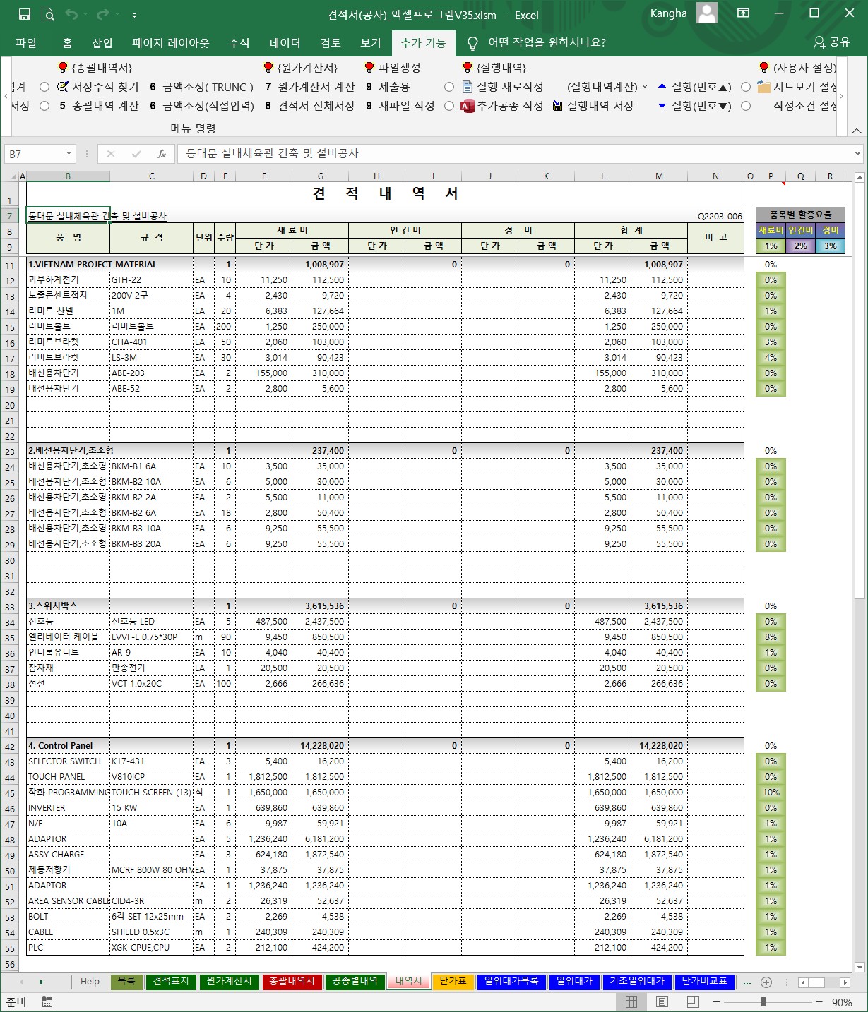Click the red bulb icon by {실행내역}

pos(468,68)
